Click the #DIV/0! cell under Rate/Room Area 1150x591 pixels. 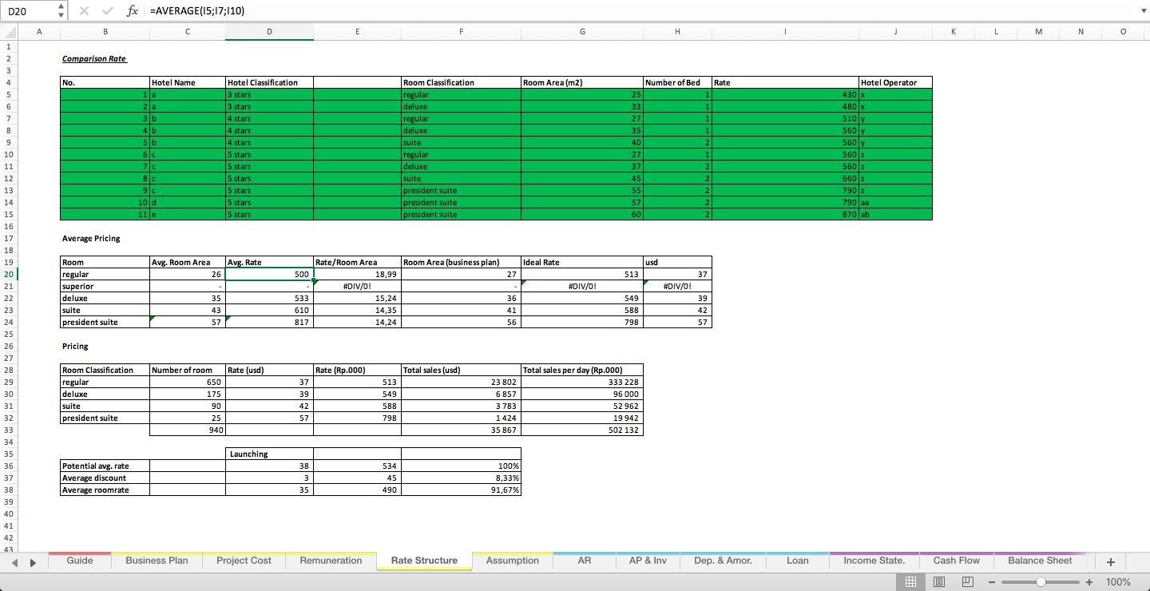coord(357,286)
